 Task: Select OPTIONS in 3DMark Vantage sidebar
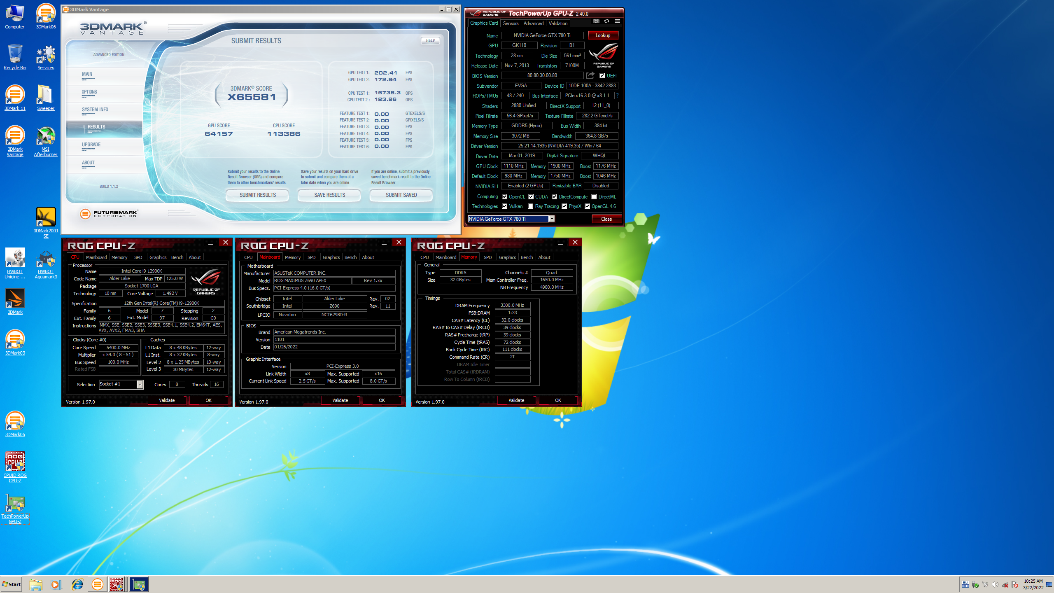[x=89, y=92]
